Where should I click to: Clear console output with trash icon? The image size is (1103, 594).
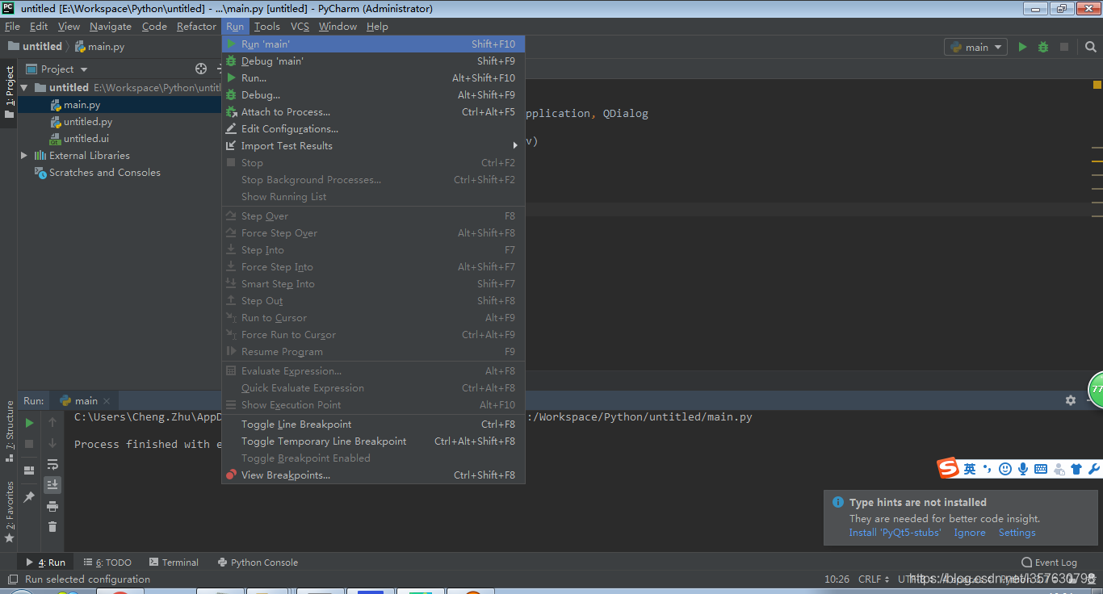(x=52, y=527)
